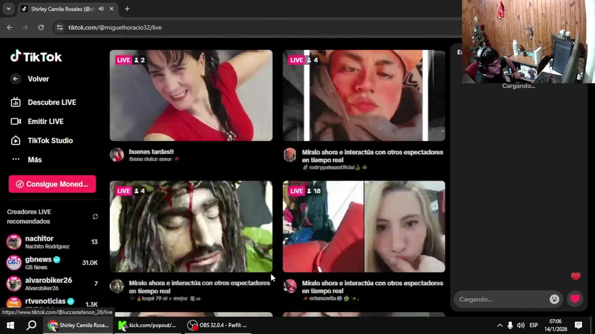View site information icon in address bar
The width and height of the screenshot is (595, 334).
coord(59,27)
